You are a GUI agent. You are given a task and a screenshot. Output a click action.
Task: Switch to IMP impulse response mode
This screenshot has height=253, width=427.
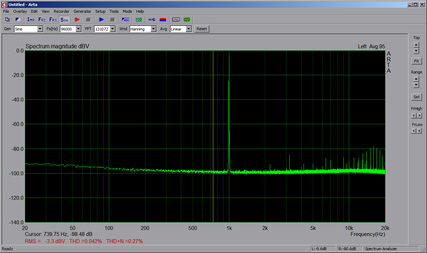click(x=31, y=20)
